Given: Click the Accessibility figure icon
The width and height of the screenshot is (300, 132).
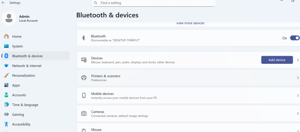Looking at the screenshot, I should [x=6, y=124].
